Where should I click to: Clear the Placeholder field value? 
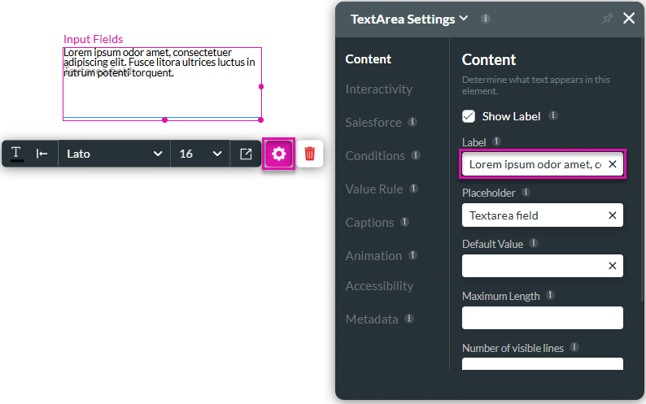coord(613,215)
